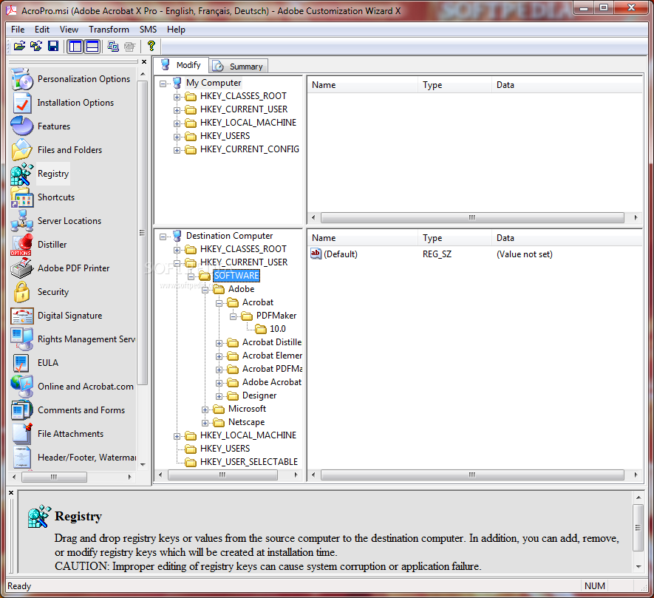
Task: Click the second open-transform toolbar icon
Action: coord(36,46)
